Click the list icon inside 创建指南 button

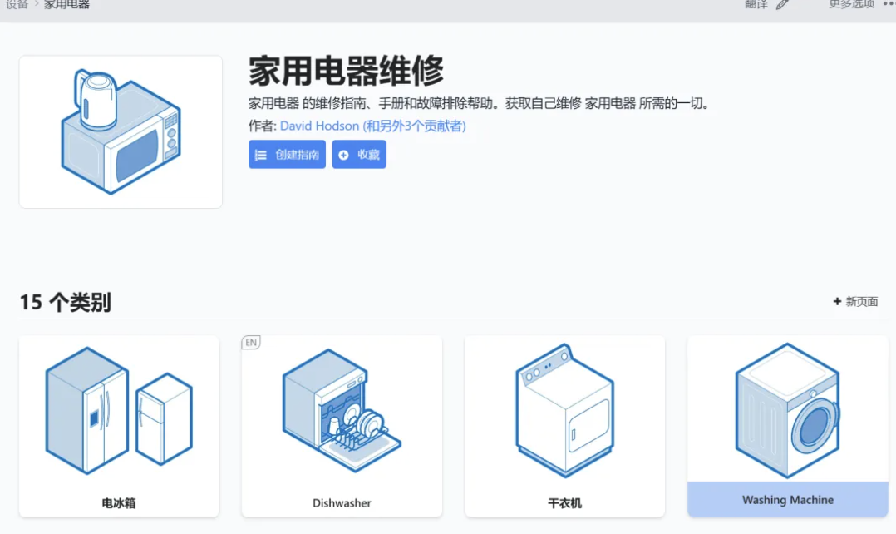click(x=262, y=154)
